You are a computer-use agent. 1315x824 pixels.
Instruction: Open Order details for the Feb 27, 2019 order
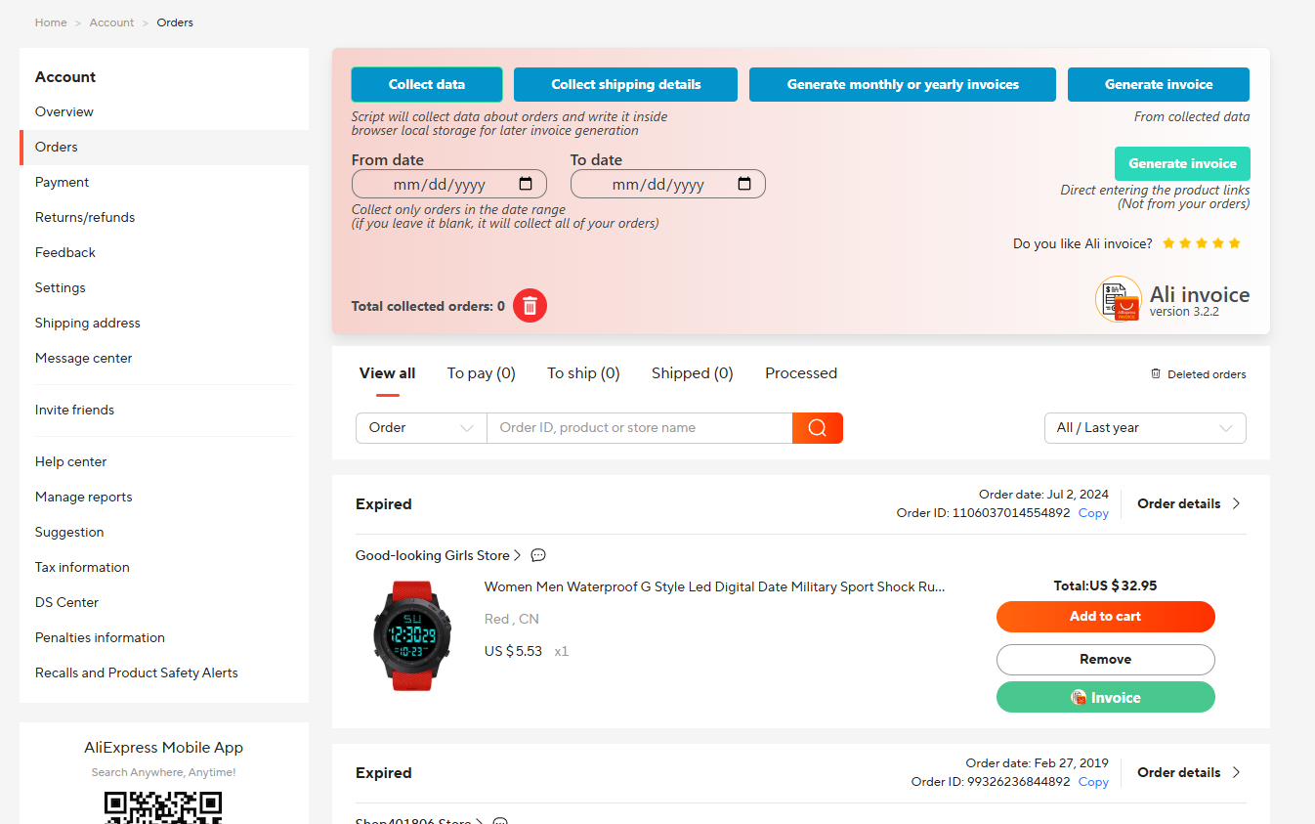tap(1189, 772)
